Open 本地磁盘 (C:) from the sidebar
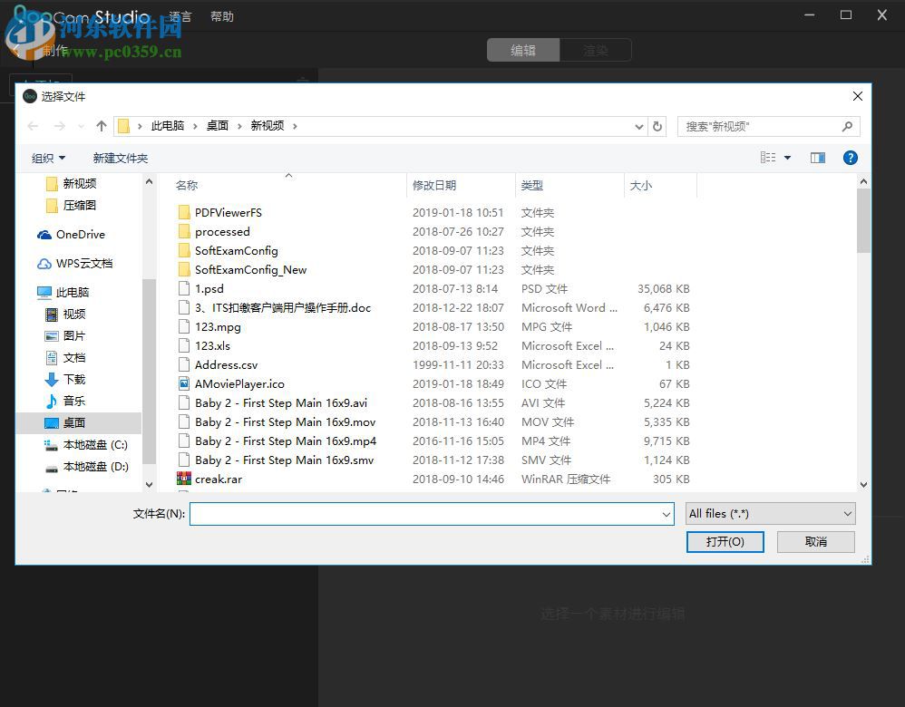Image resolution: width=905 pixels, height=707 pixels. [x=95, y=444]
